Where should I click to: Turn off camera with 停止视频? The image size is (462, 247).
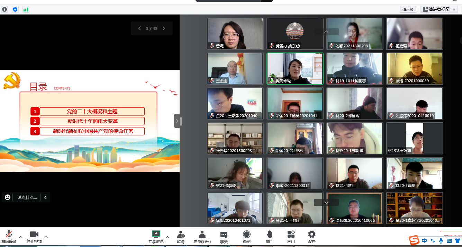tap(34, 237)
